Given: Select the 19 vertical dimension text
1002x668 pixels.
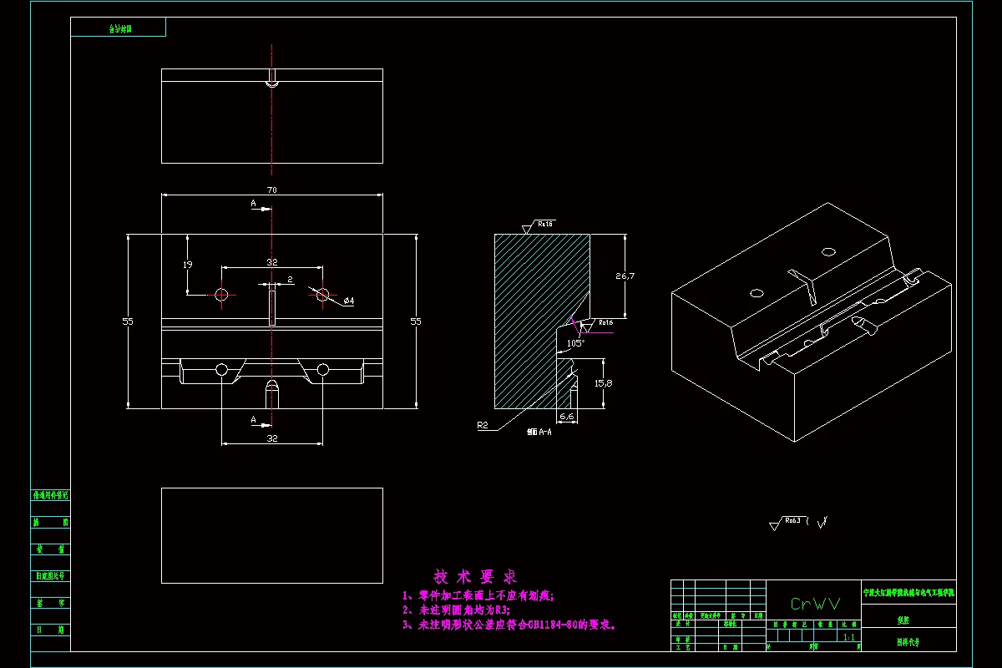Looking at the screenshot, I should click(188, 265).
